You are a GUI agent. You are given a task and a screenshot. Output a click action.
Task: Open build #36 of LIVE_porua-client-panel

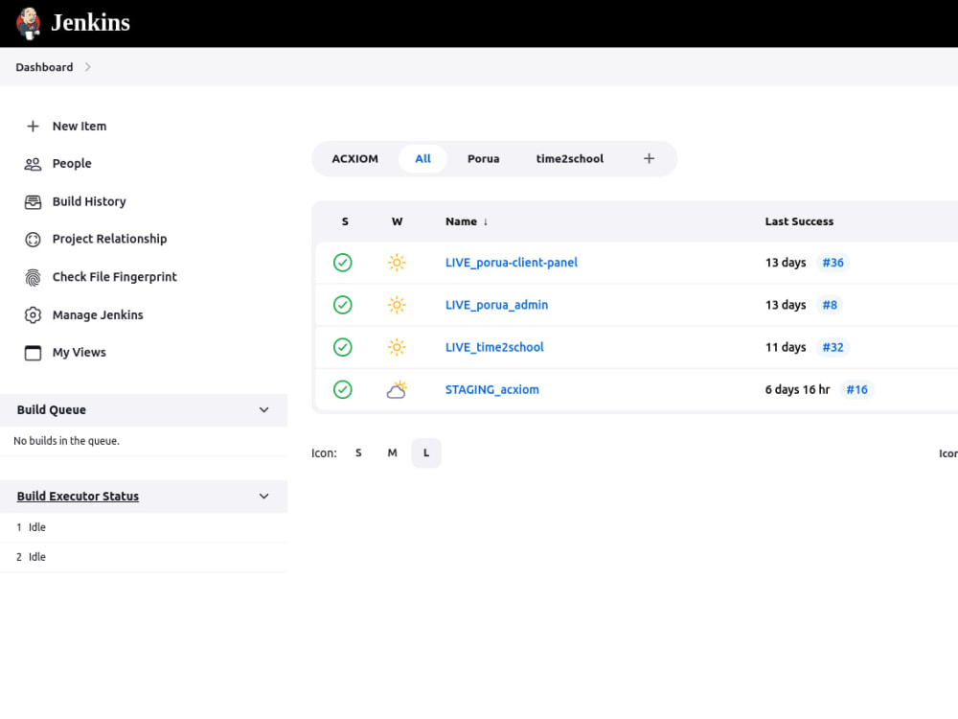tap(833, 263)
